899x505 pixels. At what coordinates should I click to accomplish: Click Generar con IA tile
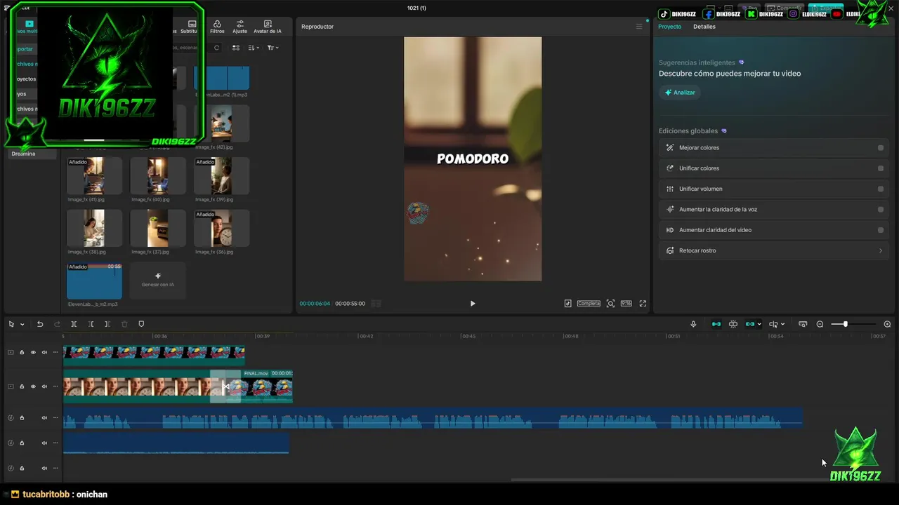pyautogui.click(x=158, y=280)
